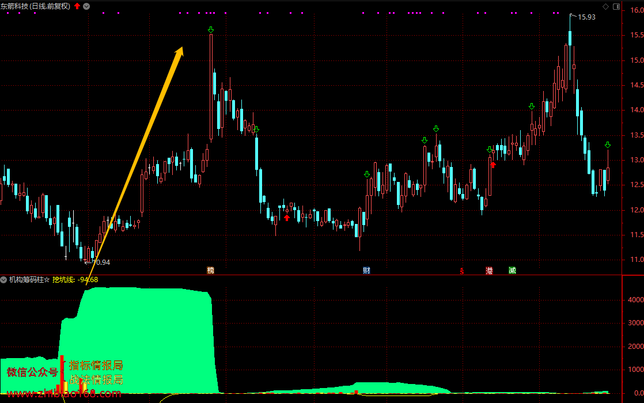Select the 机构筹码柱☆ indicator name
This screenshot has height=403, width=644.
29,280
